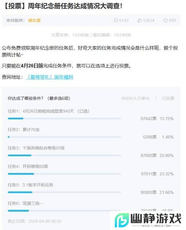Select 任务4 开拓等级60级 option

[x=28, y=167]
